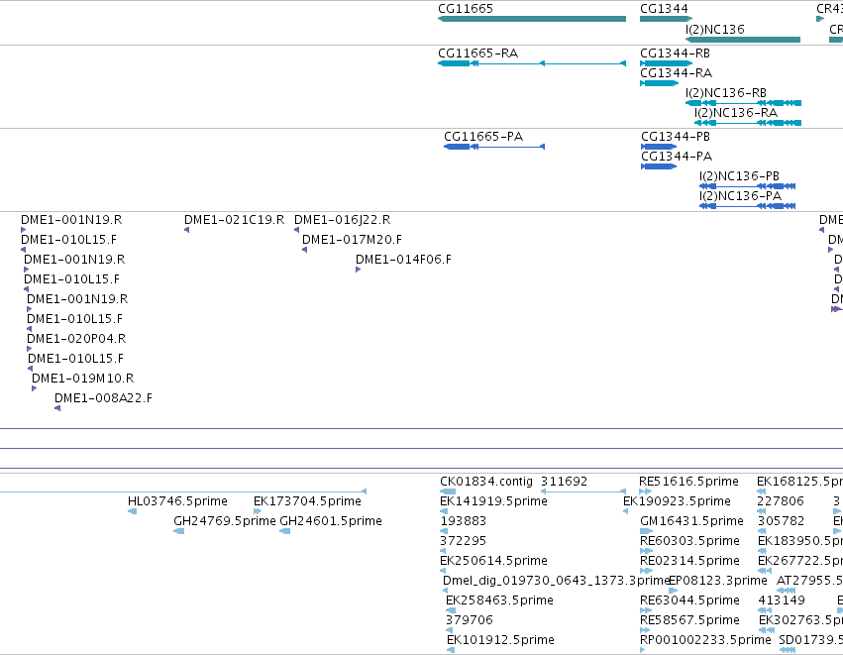Select the l(2)NC136 teal gene bar
843x655 pixels.
click(x=743, y=40)
